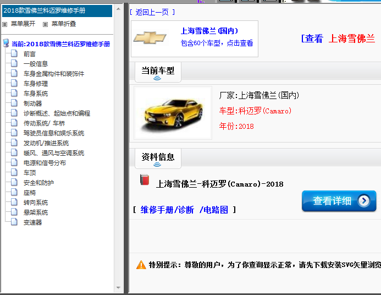381x295 pixels.
Task: Click the 当前车型 tab header
Action: pyautogui.click(x=158, y=72)
